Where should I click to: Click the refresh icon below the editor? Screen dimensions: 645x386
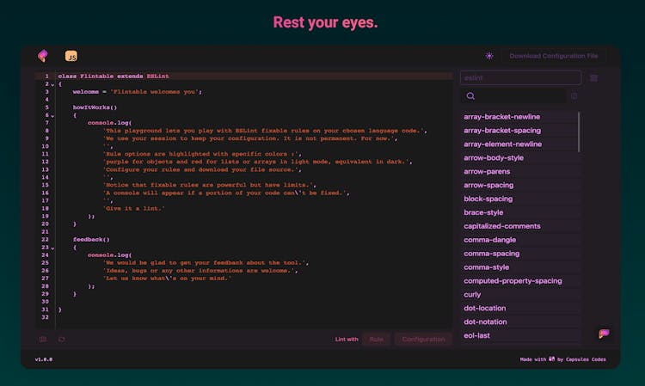(61, 340)
